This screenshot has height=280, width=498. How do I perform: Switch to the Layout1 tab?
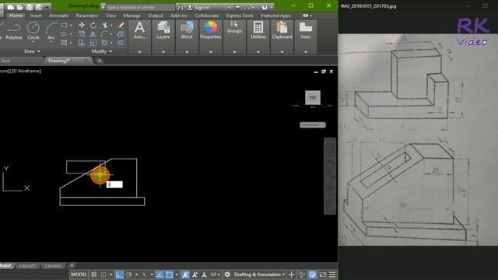click(28, 265)
